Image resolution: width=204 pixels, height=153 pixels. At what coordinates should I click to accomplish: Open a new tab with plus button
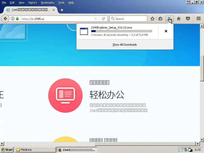(62, 10)
